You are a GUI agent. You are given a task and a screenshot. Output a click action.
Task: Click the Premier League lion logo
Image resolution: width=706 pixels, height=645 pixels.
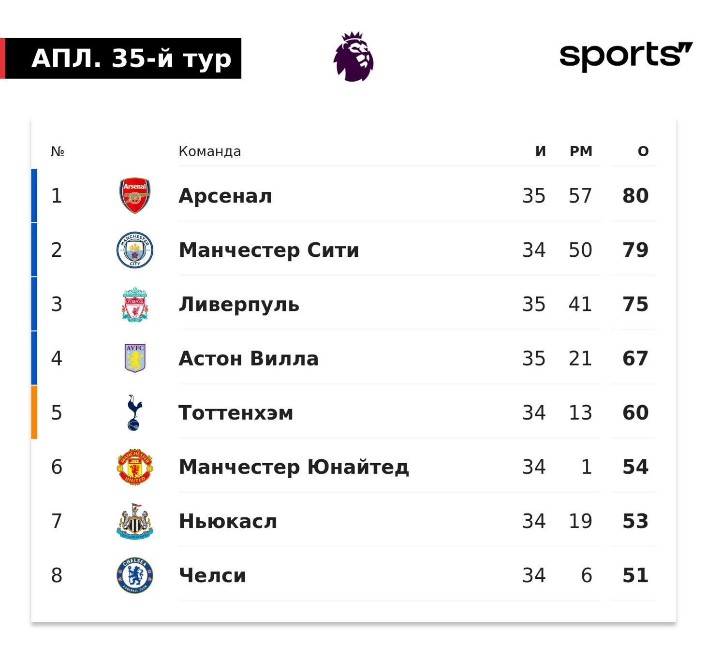(x=353, y=57)
